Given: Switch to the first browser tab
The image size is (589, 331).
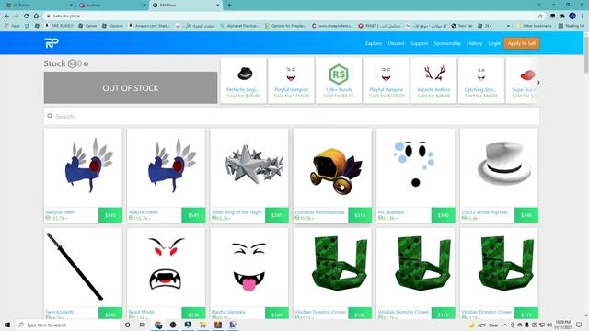Looking at the screenshot, I should coord(39,6).
